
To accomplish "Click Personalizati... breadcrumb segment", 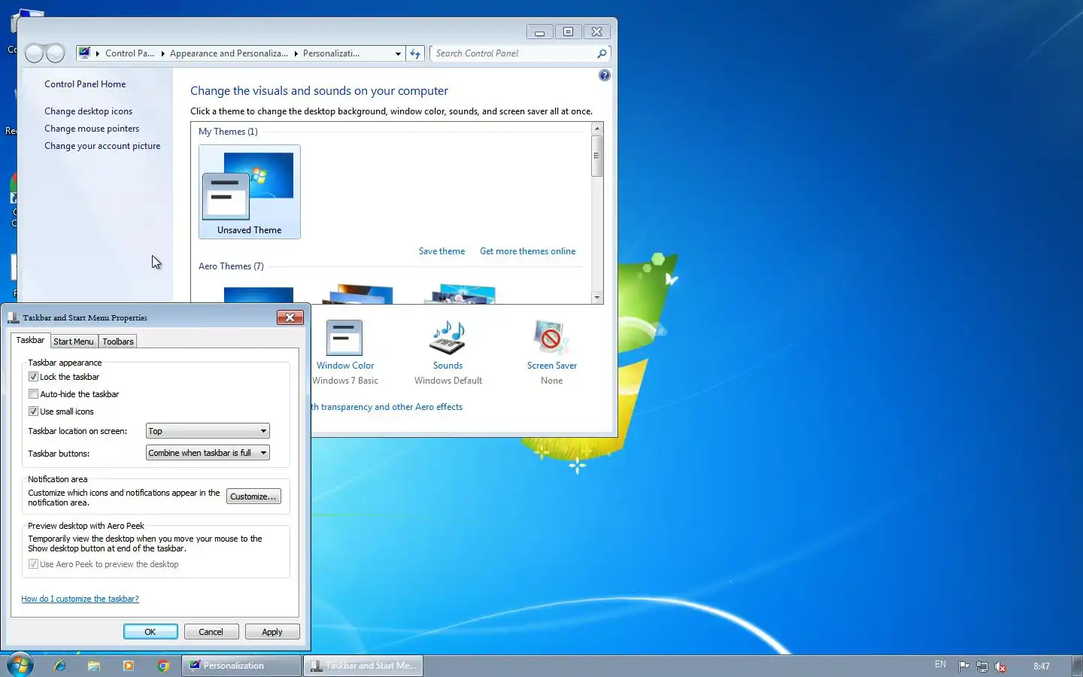I will pos(331,53).
